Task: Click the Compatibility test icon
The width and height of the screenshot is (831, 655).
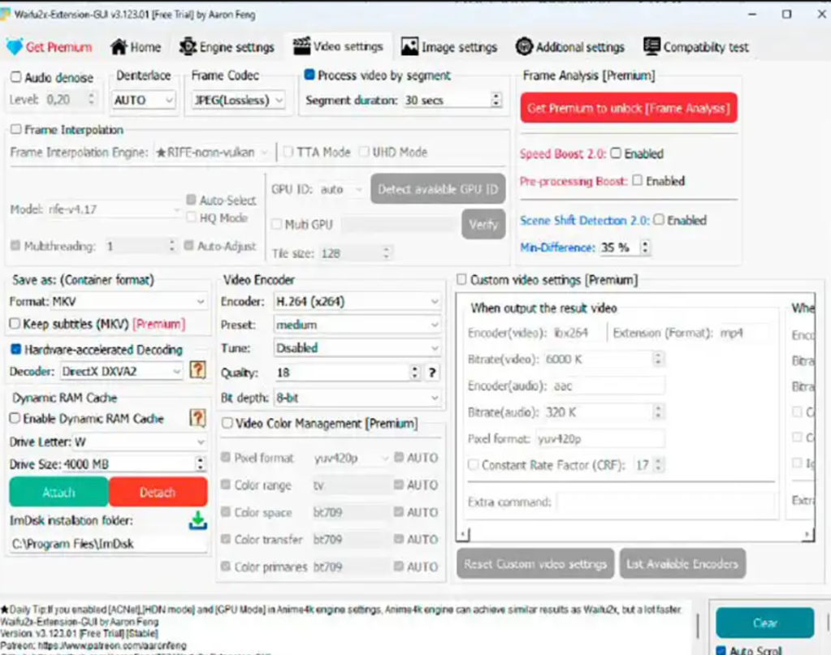Action: (651, 46)
